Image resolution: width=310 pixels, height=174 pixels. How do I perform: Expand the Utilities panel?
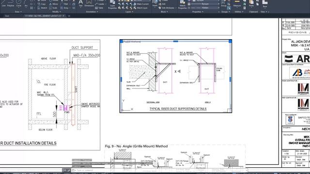pos(239,12)
